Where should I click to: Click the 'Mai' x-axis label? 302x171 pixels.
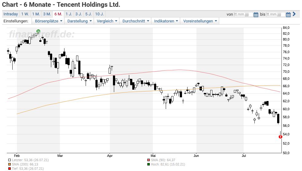click(x=153, y=156)
